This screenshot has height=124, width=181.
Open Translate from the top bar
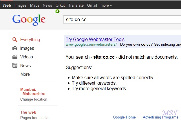76,5
